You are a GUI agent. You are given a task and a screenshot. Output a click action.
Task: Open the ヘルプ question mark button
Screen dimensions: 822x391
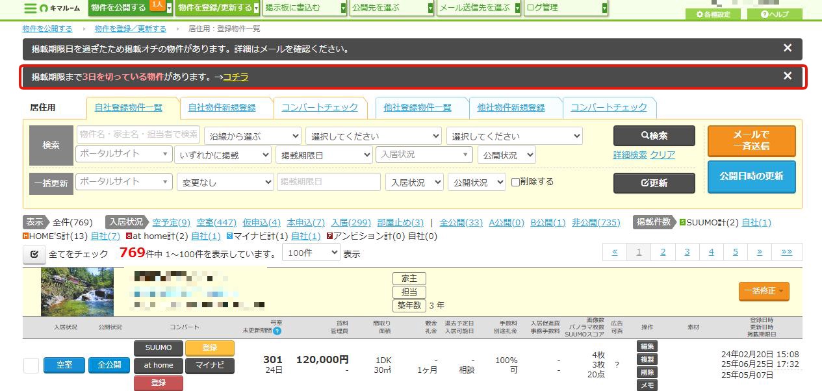pyautogui.click(x=775, y=14)
